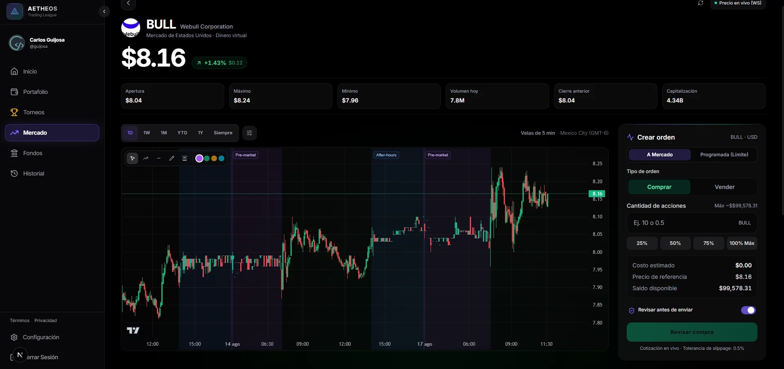Choose the green drawing color
Viewport: 784px width, 369px height.
pos(207,158)
